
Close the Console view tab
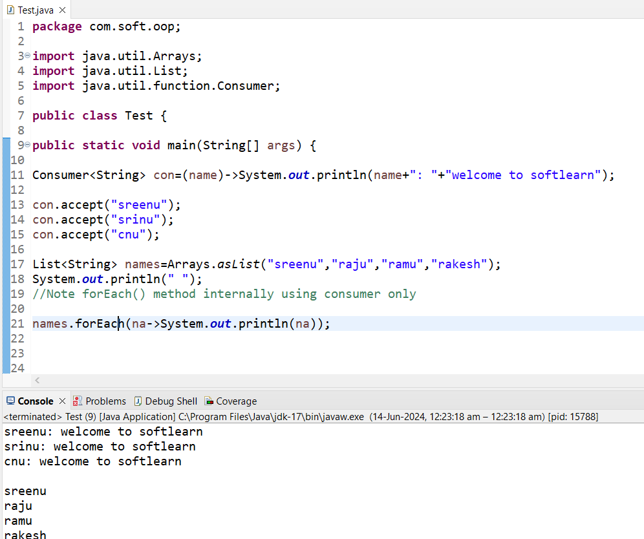(62, 401)
